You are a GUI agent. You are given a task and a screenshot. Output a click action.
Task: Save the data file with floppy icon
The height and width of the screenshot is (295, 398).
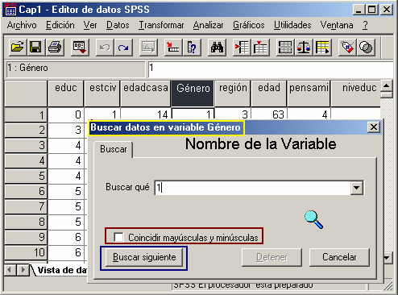coord(35,48)
